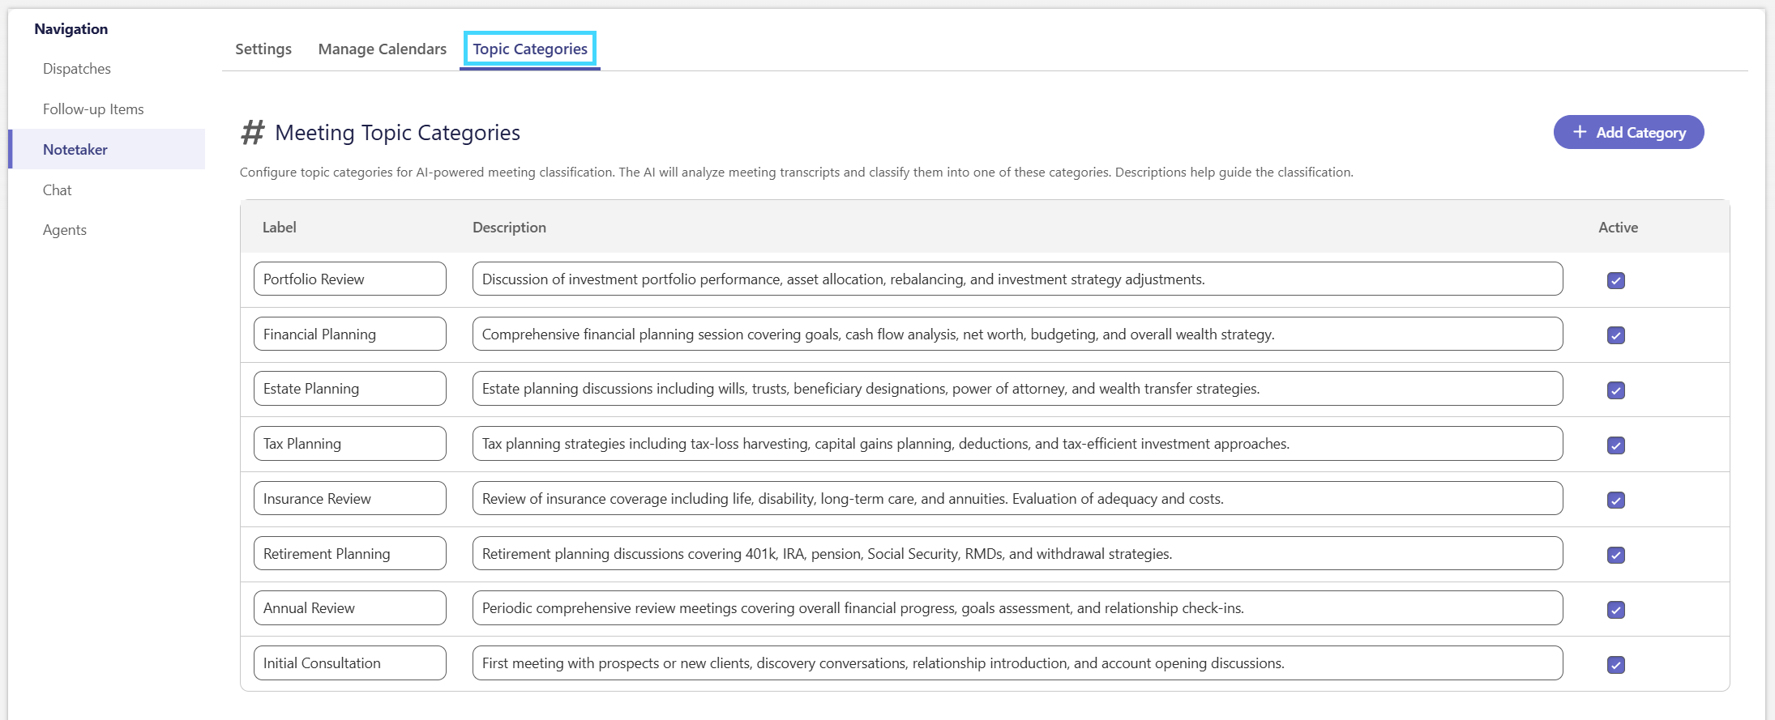Edit the Portfolio Review label field

[350, 279]
